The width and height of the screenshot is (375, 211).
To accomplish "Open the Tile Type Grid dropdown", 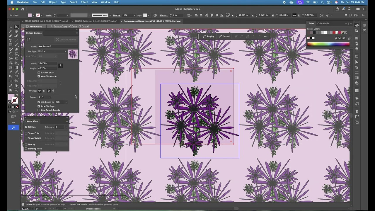I will pyautogui.click(x=52, y=52).
